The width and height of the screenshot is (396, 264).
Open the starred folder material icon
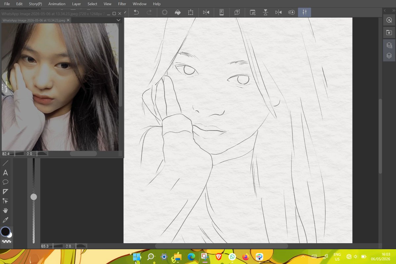[389, 33]
